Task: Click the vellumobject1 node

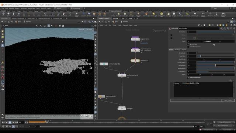Action: 104,64
